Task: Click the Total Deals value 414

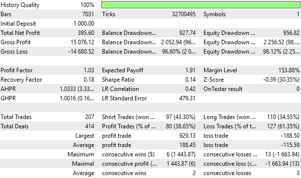Action: click(90, 126)
